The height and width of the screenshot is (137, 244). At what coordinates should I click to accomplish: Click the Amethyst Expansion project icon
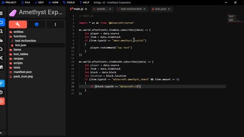point(13,13)
